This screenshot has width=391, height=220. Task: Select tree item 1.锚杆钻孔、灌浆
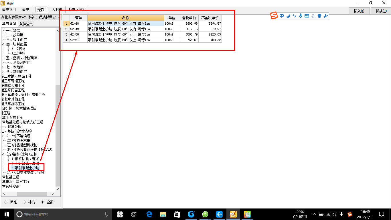click(25, 159)
